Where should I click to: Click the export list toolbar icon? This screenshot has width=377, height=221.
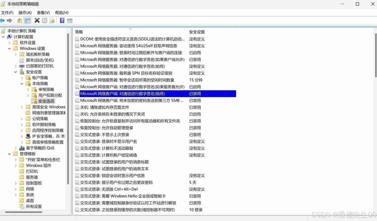coord(52,20)
